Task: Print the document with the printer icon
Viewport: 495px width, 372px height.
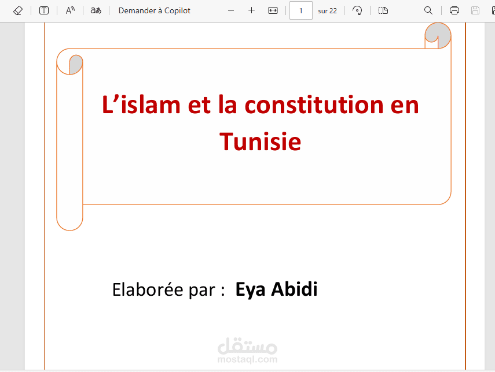Action: click(x=454, y=10)
